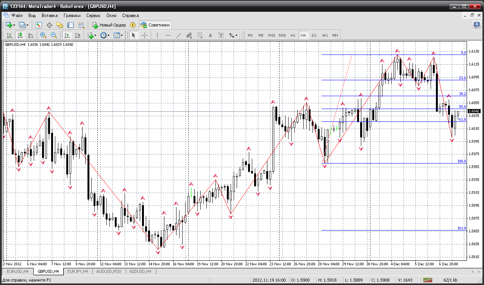Toggle the chart auto-scroll button
This screenshot has height=285, width=484.
tap(67, 35)
